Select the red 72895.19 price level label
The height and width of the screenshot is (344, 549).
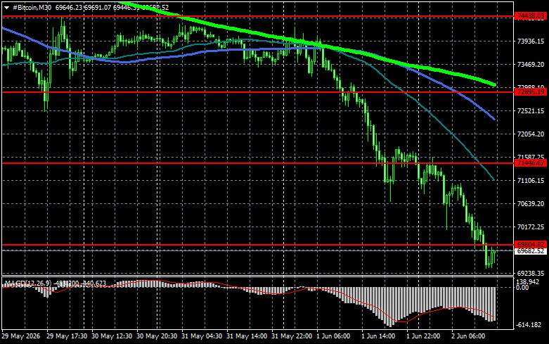[x=531, y=91]
